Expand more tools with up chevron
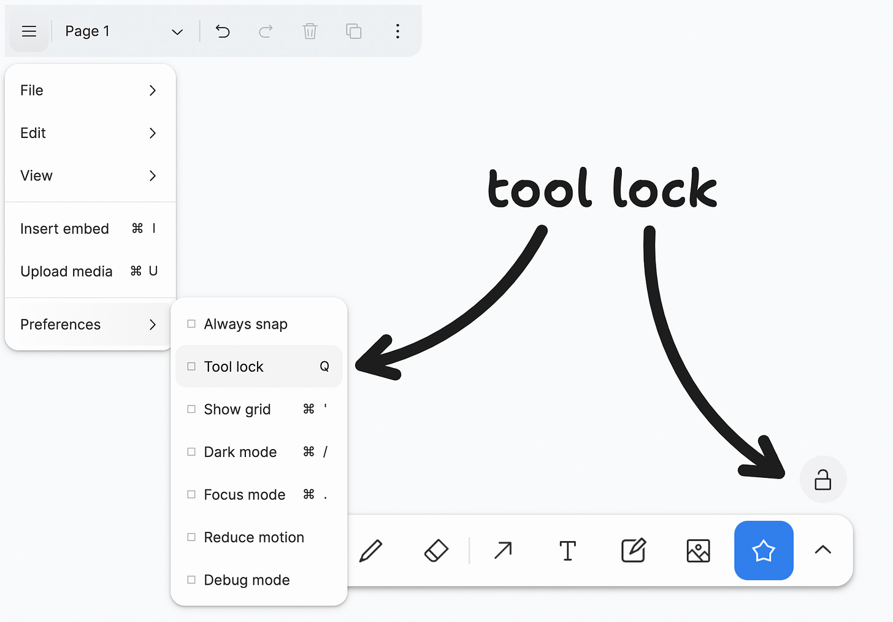The image size is (893, 622). coord(823,550)
